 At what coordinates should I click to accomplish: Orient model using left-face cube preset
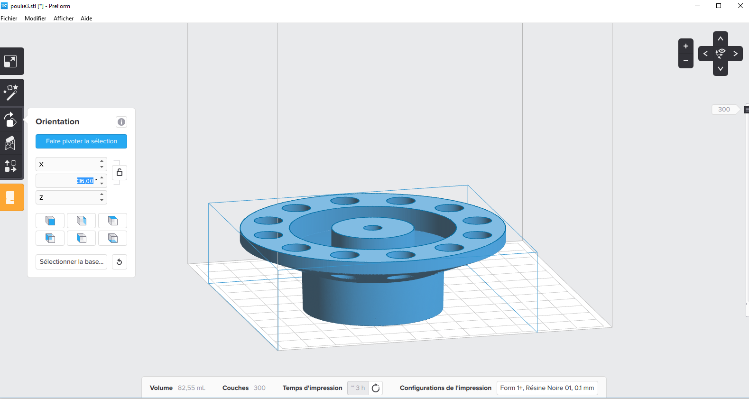point(82,238)
